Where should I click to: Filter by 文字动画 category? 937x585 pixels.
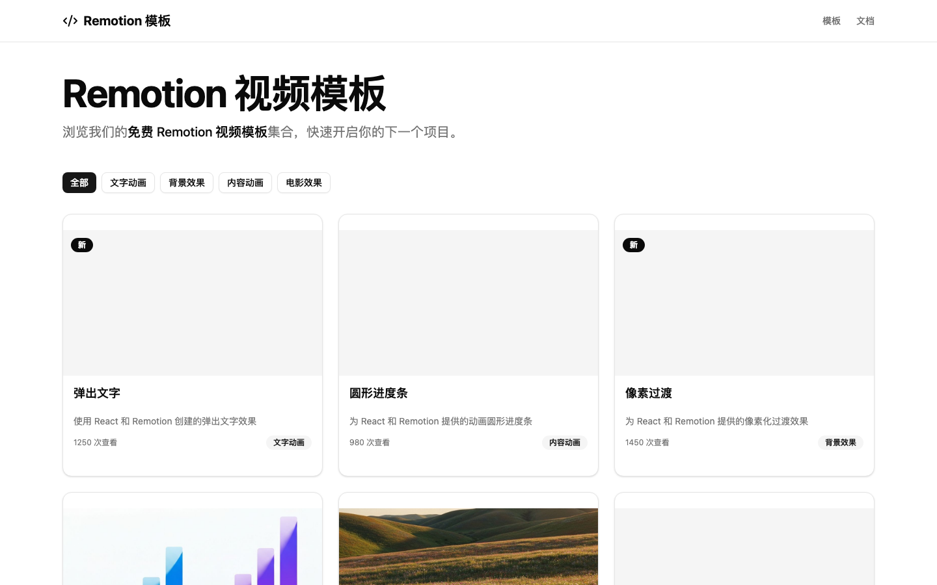[x=128, y=183]
